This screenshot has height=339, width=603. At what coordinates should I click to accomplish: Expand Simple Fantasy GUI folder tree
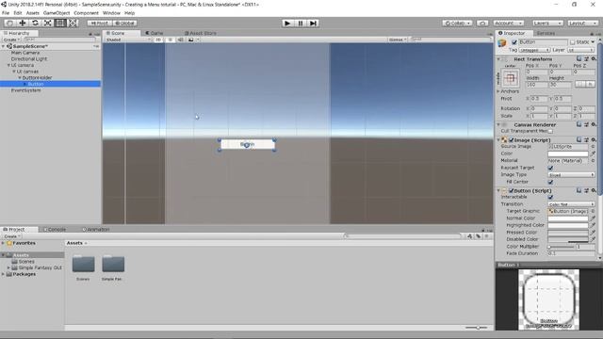(x=8, y=267)
